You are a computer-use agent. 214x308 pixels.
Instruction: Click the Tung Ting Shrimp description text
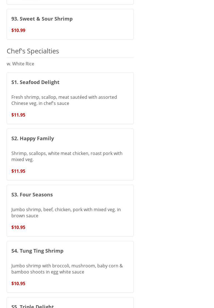pyautogui.click(x=67, y=269)
